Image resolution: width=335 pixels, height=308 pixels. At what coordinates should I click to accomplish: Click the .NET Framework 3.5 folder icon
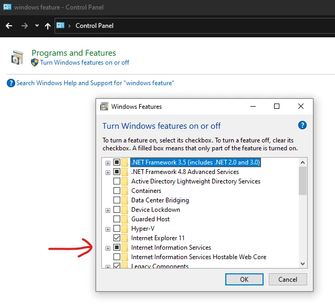[125, 162]
